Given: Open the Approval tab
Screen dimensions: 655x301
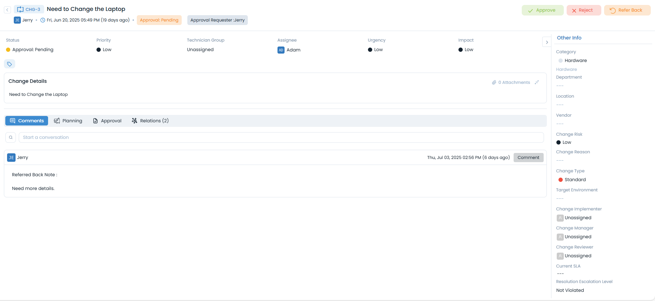Looking at the screenshot, I should click(x=107, y=121).
